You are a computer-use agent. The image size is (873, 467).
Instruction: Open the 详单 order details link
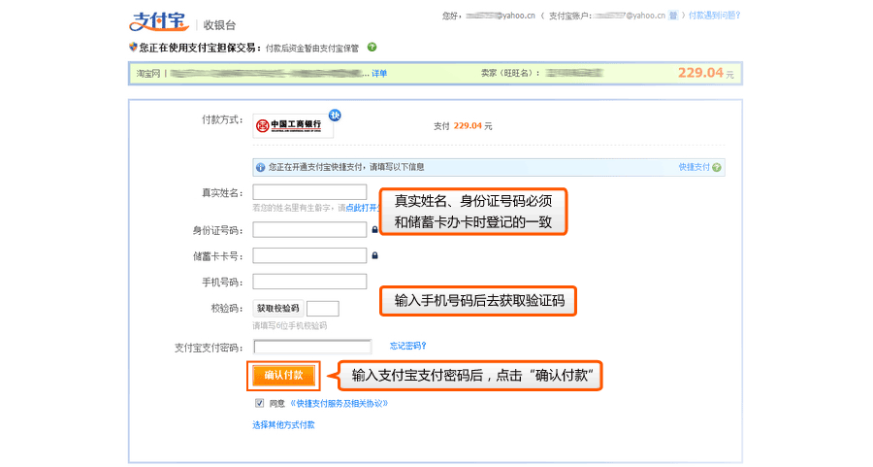[379, 74]
